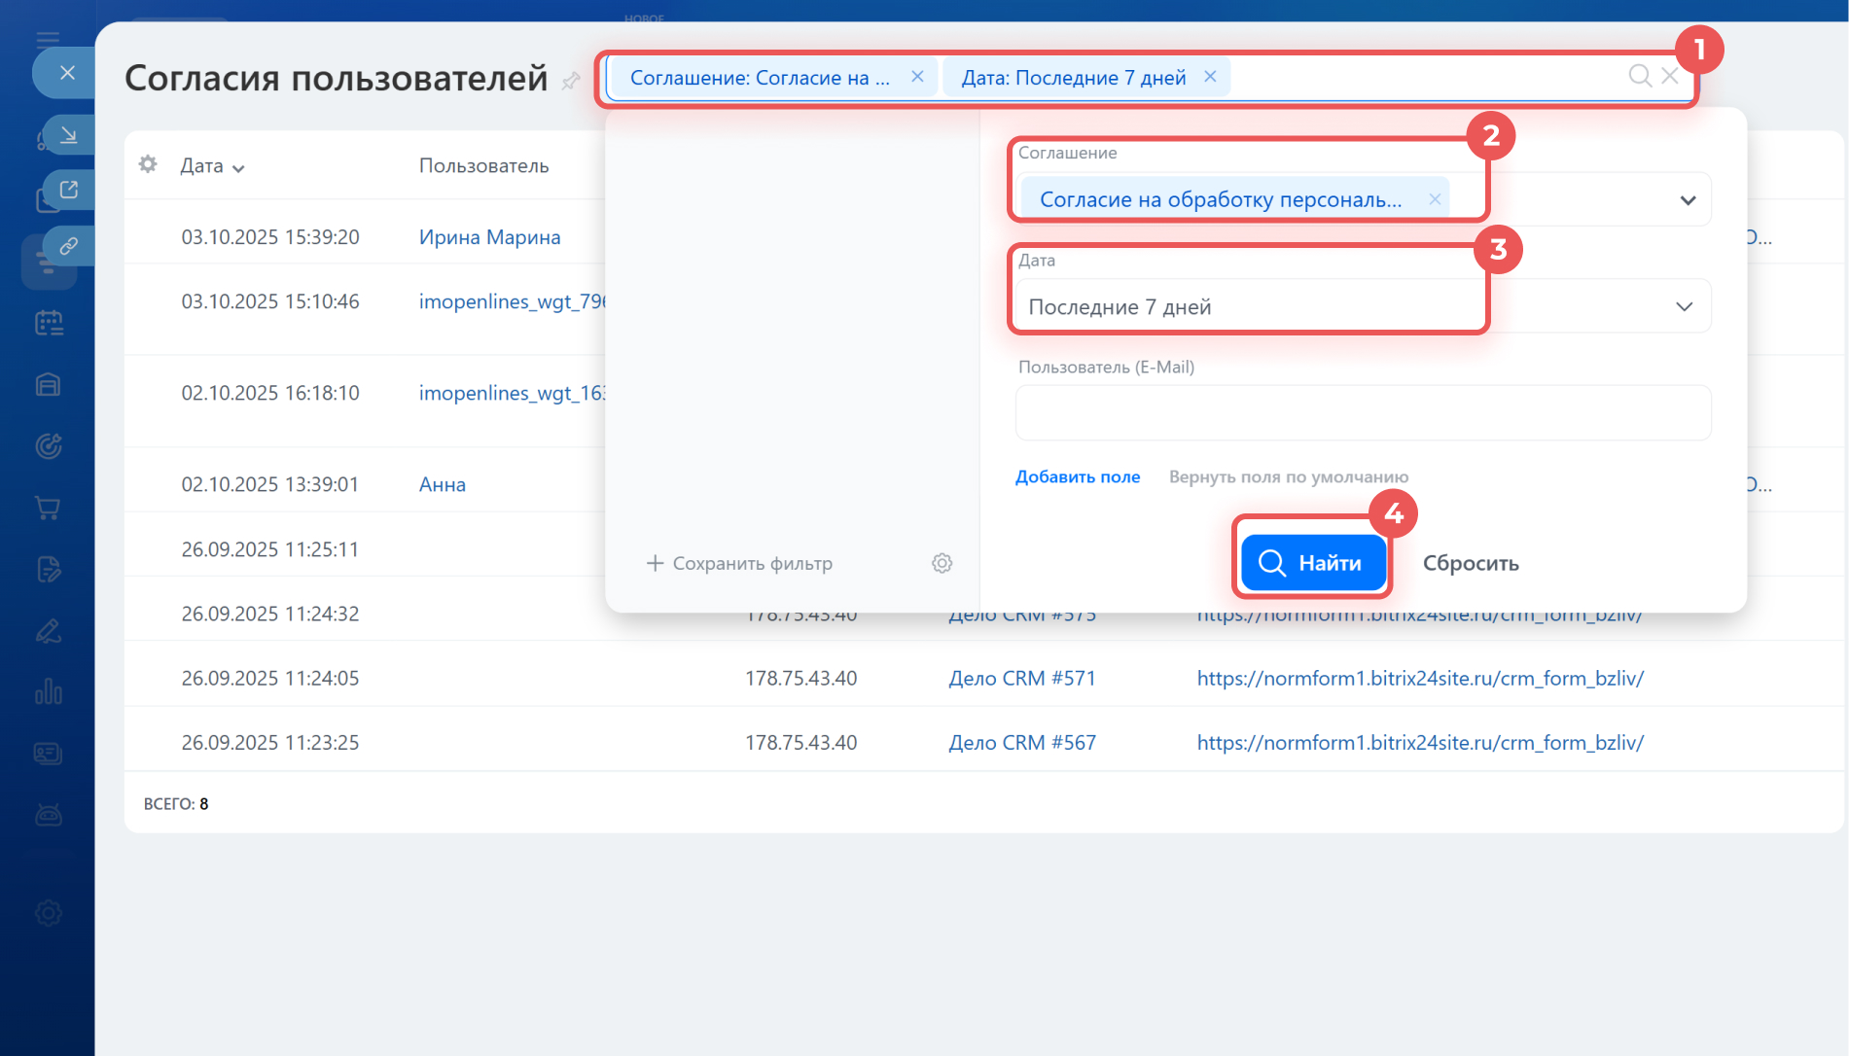The height and width of the screenshot is (1056, 1849).
Task: Expand the 'Соглашение' dropdown arrow
Action: click(1688, 200)
